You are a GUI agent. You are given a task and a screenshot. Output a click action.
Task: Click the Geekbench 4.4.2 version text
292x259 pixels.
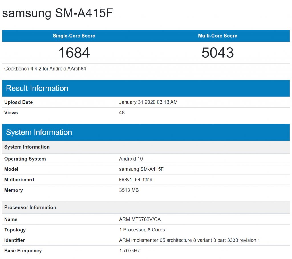[x=45, y=69]
